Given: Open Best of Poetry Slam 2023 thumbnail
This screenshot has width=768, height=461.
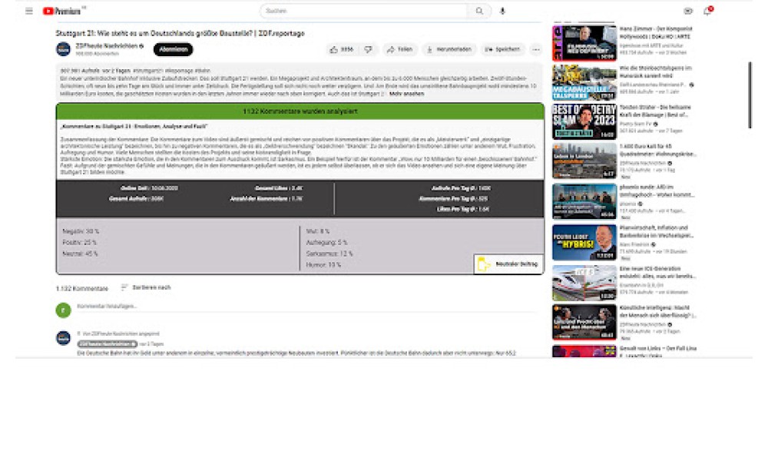Looking at the screenshot, I should point(584,121).
